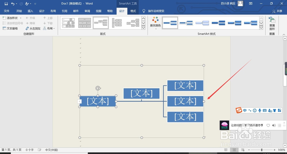The height and width of the screenshot is (154, 287).
Task: Open the 视图 ribbon tab
Action: 99,11
